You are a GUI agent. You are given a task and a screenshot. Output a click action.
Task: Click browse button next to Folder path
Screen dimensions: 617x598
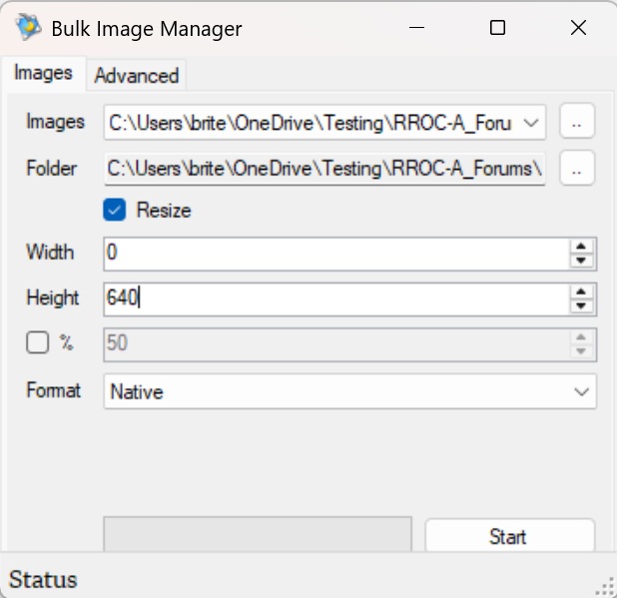pos(577,169)
